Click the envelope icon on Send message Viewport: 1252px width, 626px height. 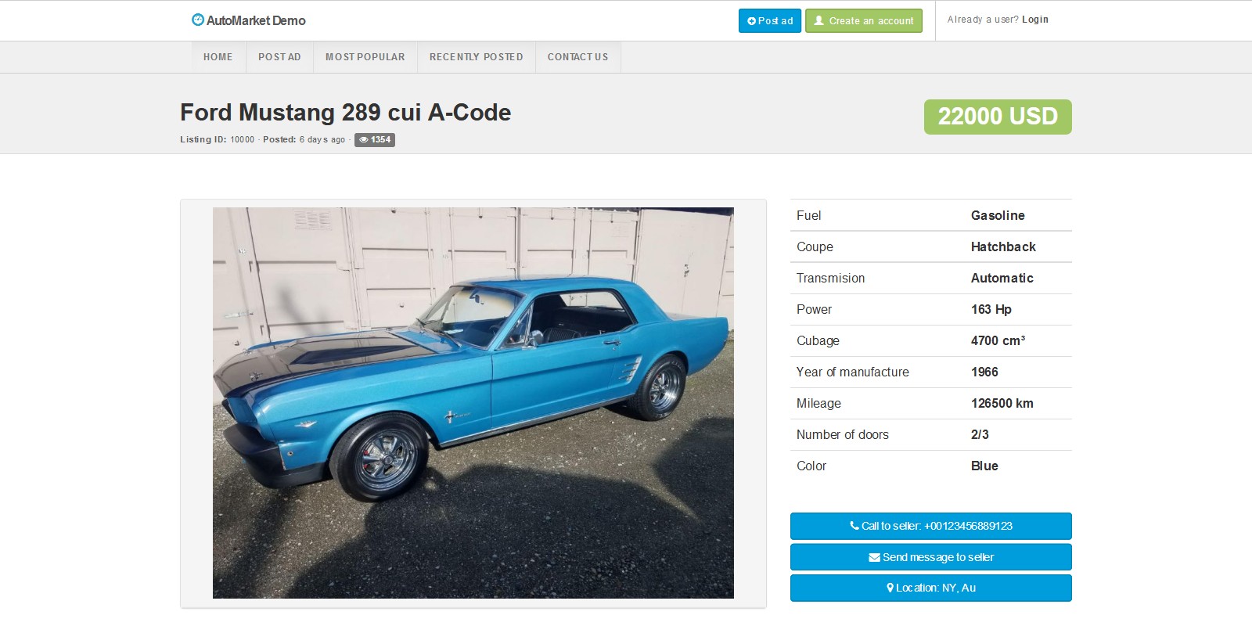pyautogui.click(x=874, y=558)
